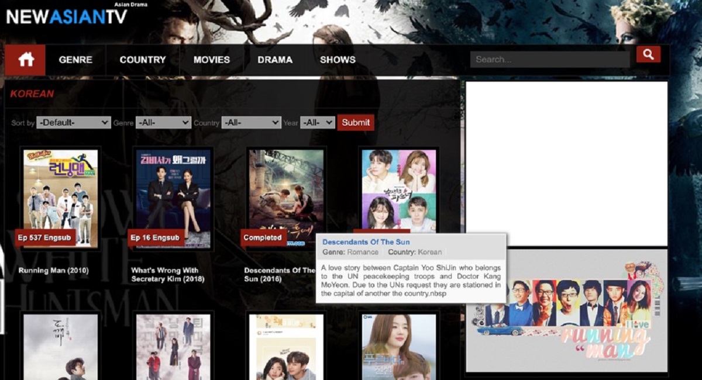Click the Ep 16 Engsub badge

pos(156,238)
